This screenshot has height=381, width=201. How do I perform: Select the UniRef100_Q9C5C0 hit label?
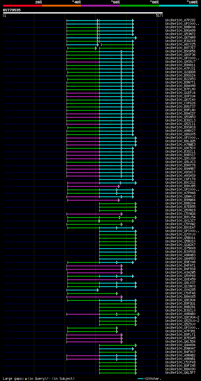181,148
